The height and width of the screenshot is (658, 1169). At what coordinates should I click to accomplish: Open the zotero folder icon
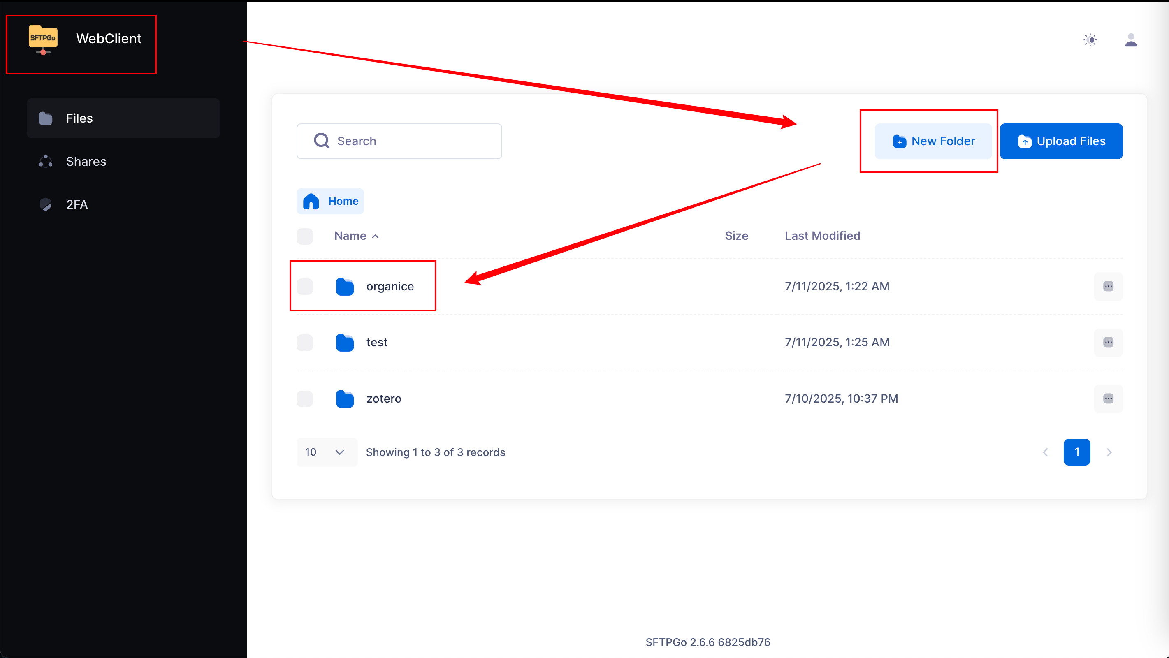coord(345,399)
